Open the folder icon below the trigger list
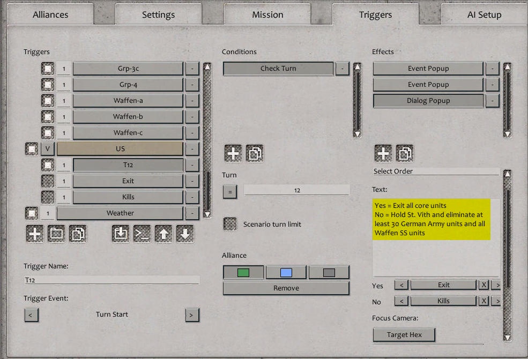 56,234
